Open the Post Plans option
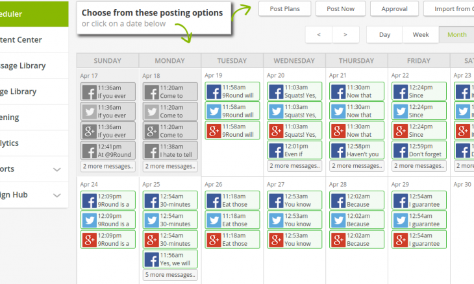This screenshot has width=474, height=284. pos(284,8)
